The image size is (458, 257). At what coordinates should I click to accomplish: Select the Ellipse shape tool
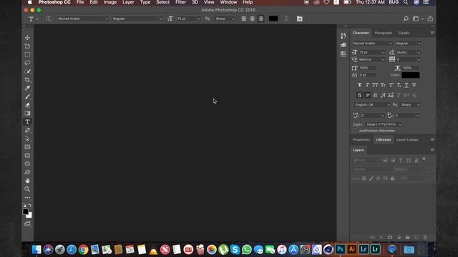[x=27, y=163]
